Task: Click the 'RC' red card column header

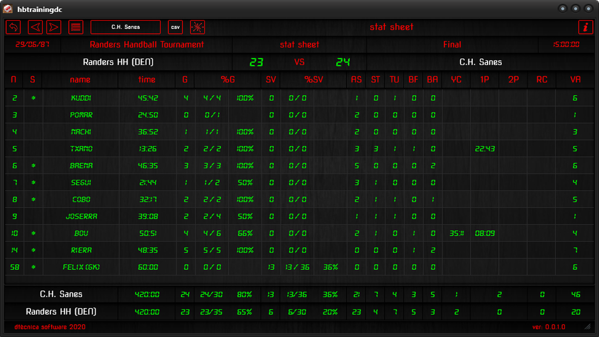Action: click(x=542, y=79)
